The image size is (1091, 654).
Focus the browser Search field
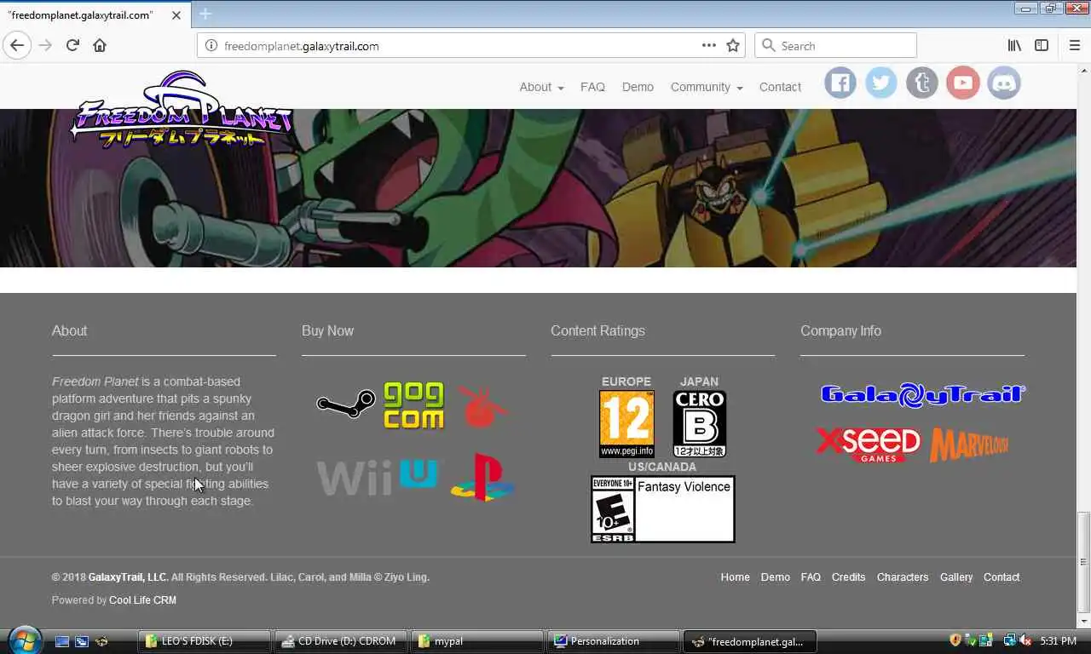pyautogui.click(x=835, y=45)
